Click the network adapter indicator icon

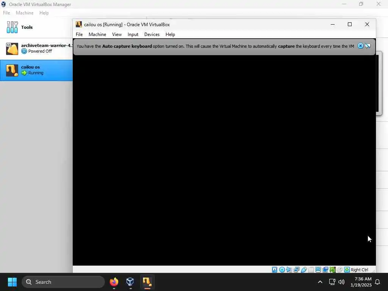click(296, 270)
